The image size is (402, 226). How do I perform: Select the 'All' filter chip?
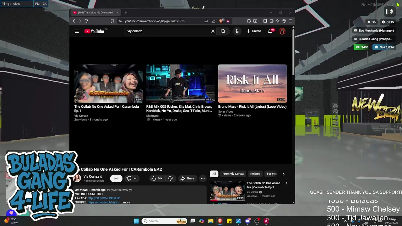[214, 174]
